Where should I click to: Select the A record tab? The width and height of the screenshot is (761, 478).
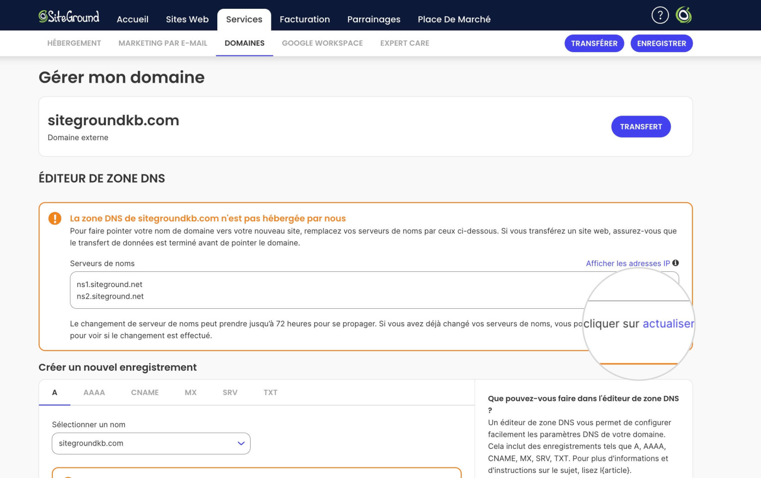(55, 392)
